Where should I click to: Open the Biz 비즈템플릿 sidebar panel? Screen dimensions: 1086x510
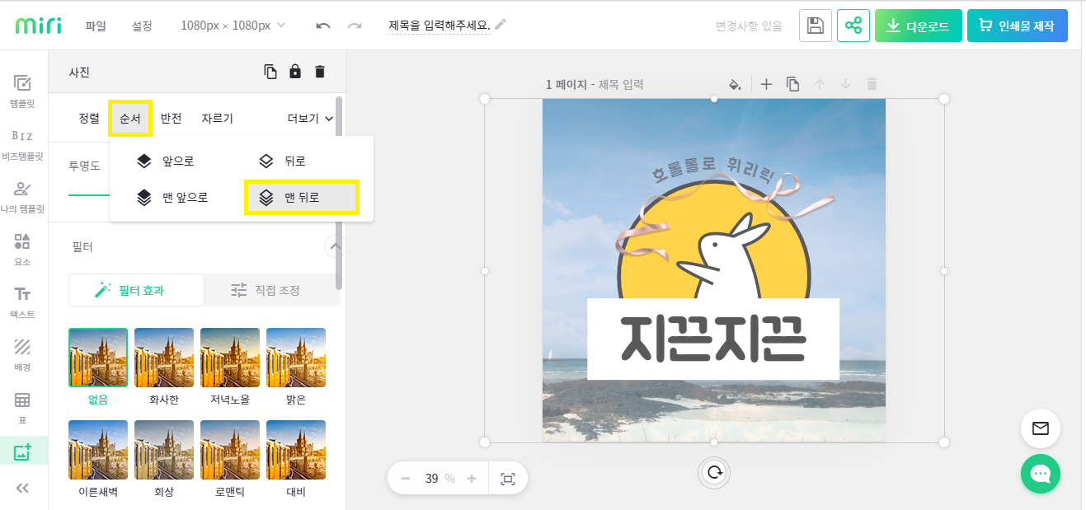point(23,144)
